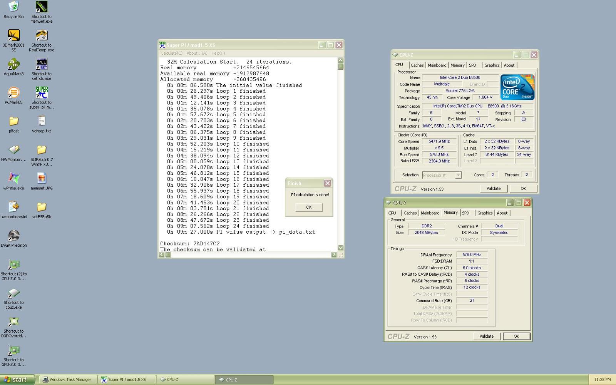616x385 pixels.
Task: Click the Checksum: 7AD147C2 line
Action: (190, 244)
